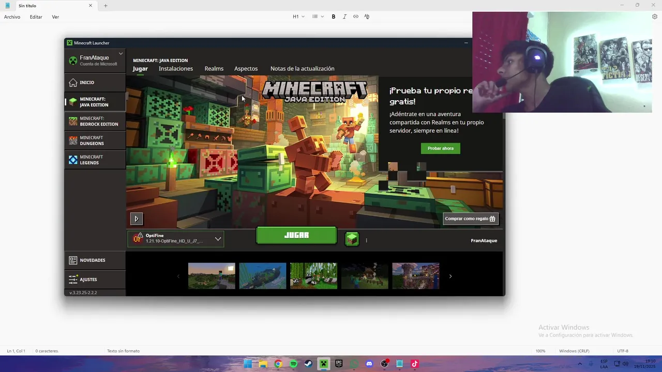Open the underwater screenshot thumbnail
Viewport: 662px width, 372px height.
pos(263,276)
